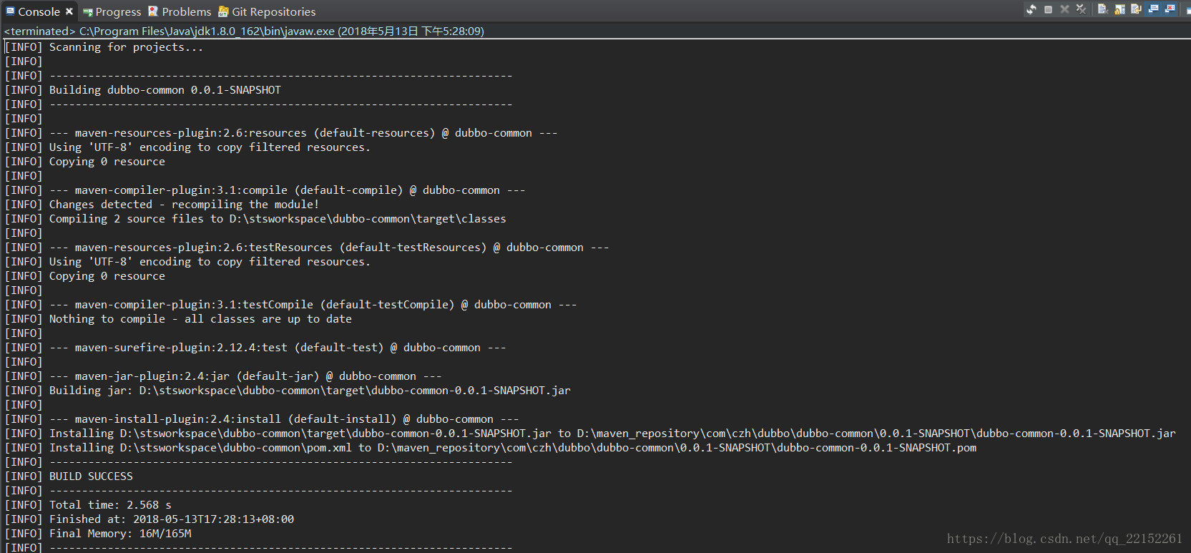The image size is (1191, 553).
Task: Click the 'Scanning for projects...' line
Action: click(104, 47)
